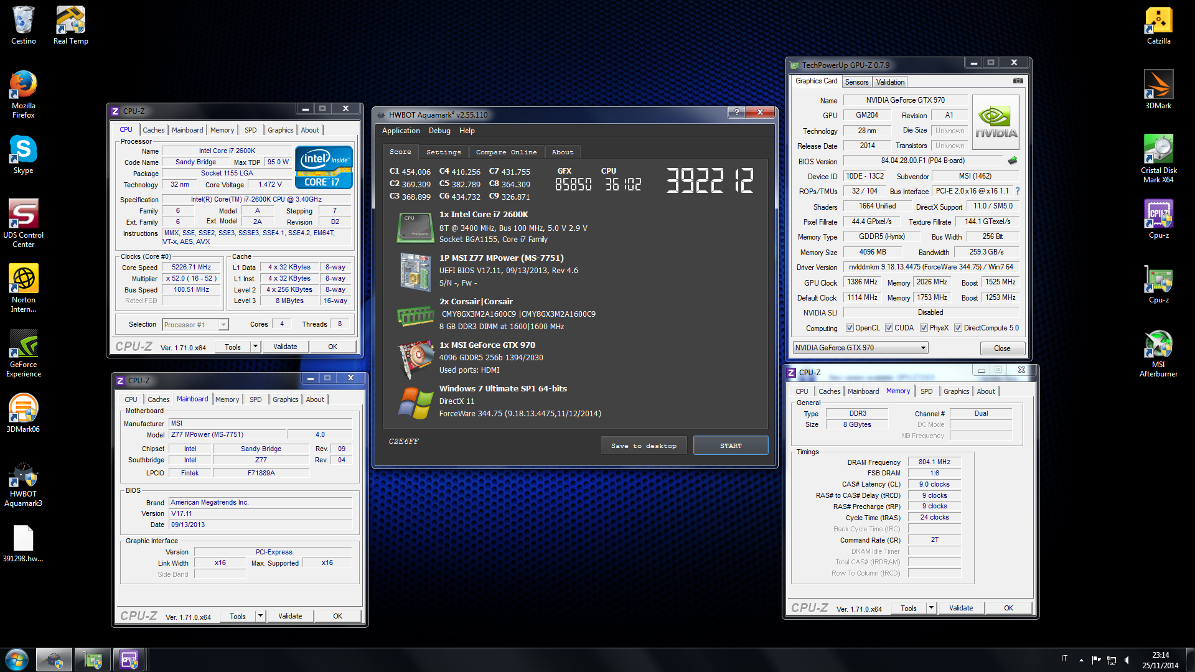
Task: Open Windows Start orb
Action: coord(16,660)
